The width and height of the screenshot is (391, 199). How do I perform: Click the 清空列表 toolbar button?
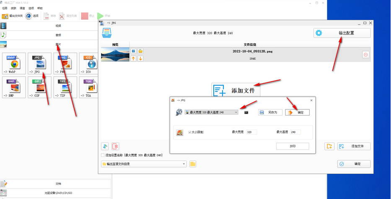tap(68, 16)
